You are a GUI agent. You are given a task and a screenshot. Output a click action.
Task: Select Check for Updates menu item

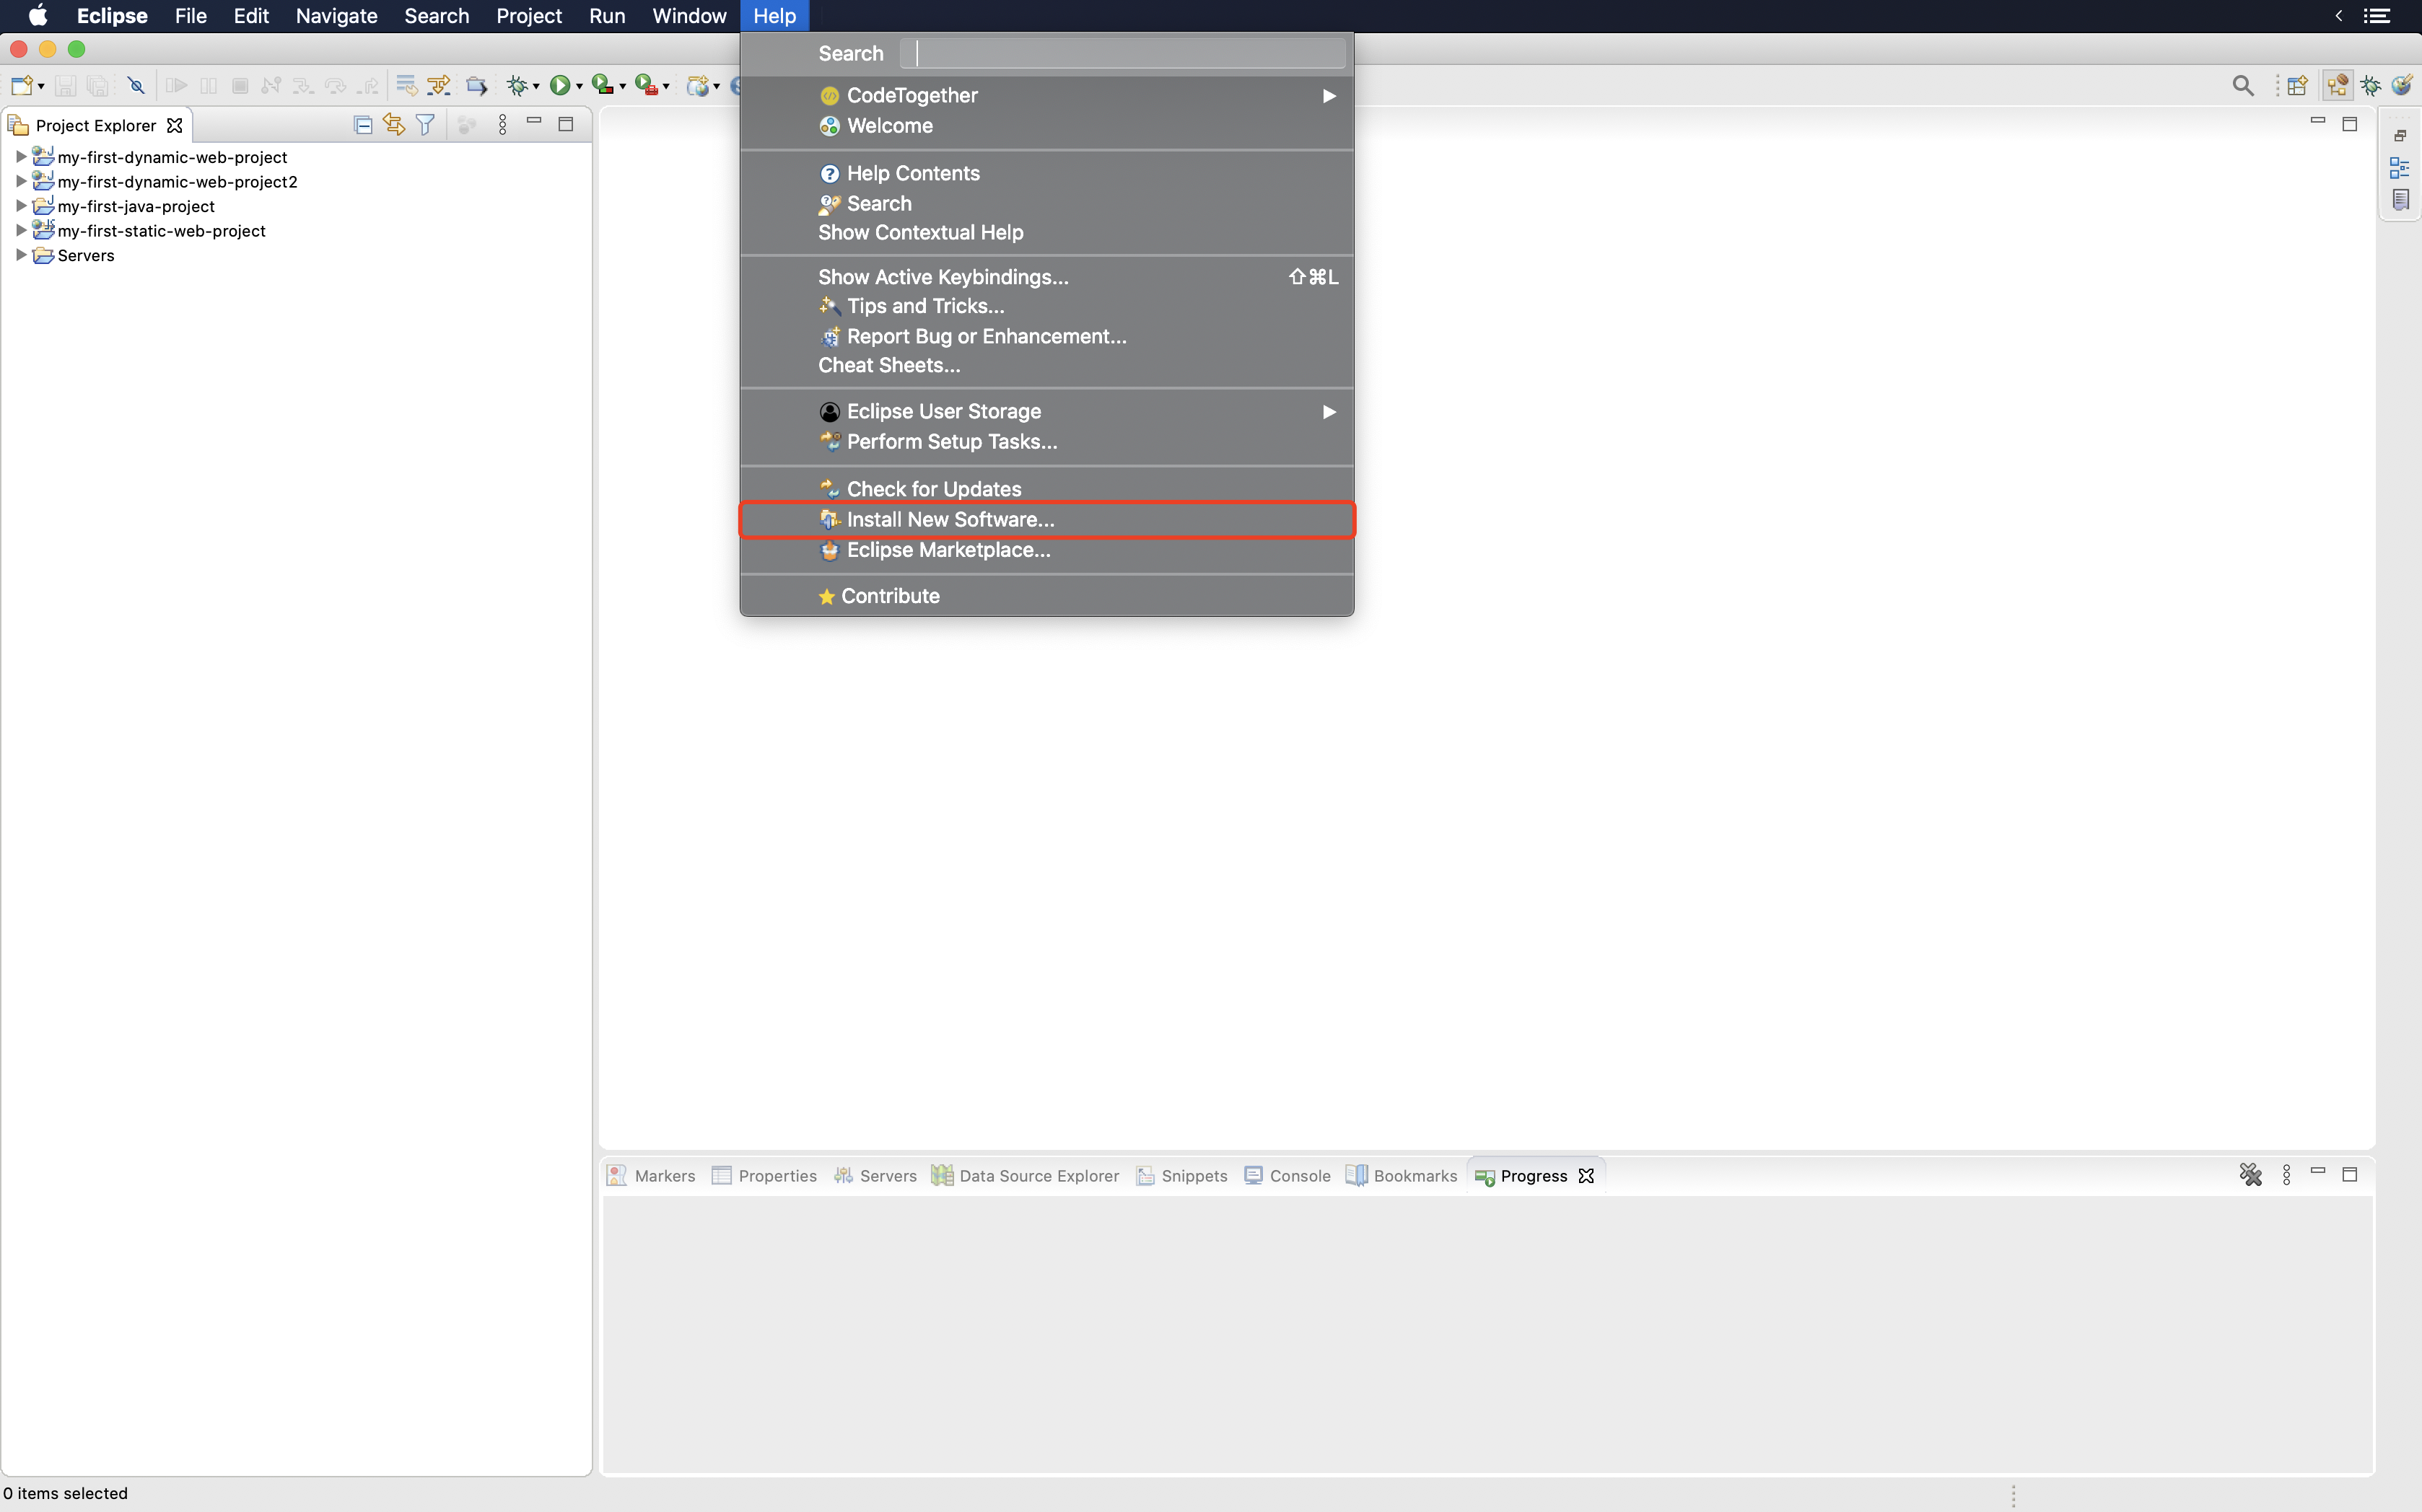[x=1046, y=489]
